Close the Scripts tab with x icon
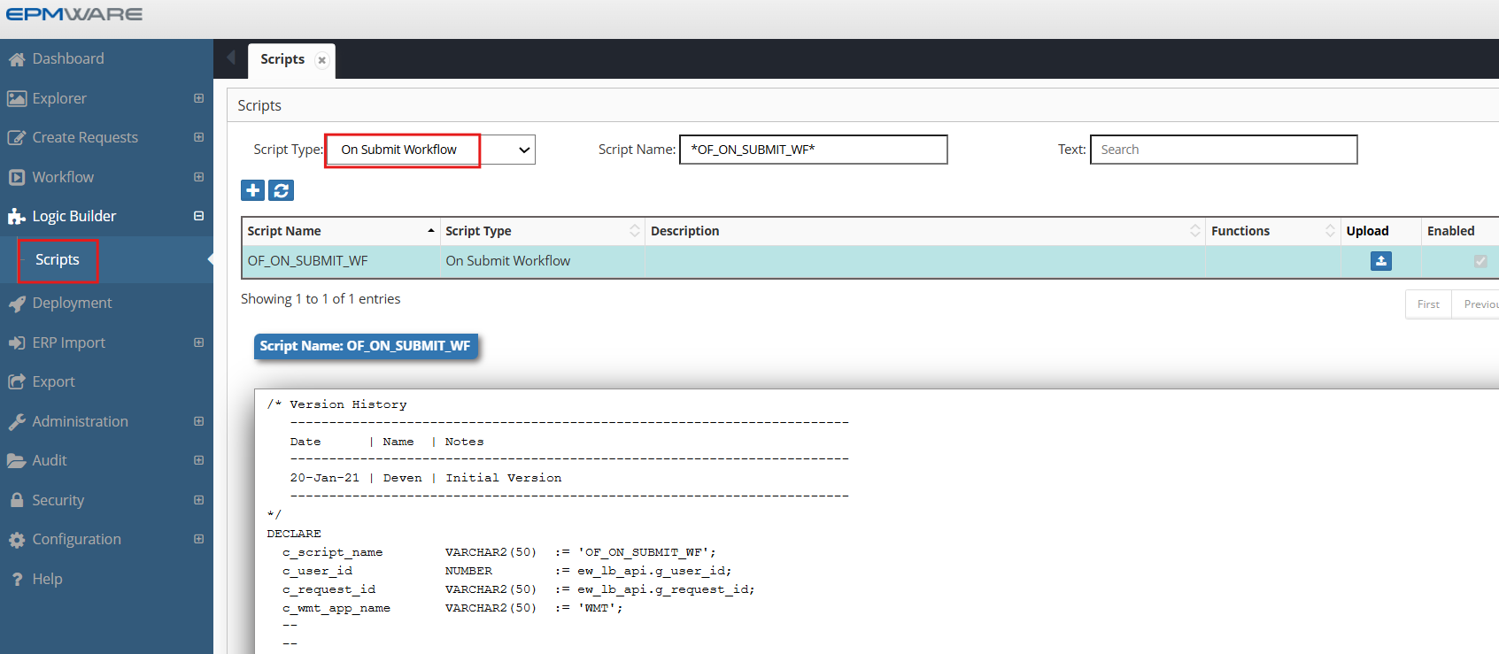The width and height of the screenshot is (1499, 654). click(322, 60)
